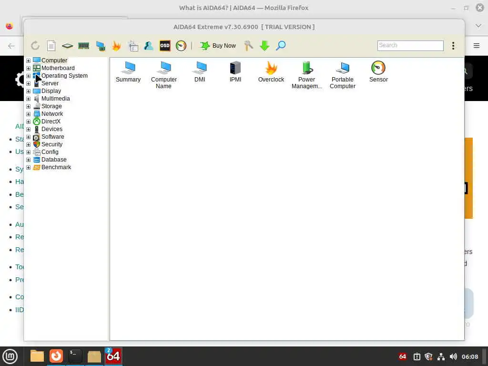Select Database in the category tree

(x=54, y=160)
